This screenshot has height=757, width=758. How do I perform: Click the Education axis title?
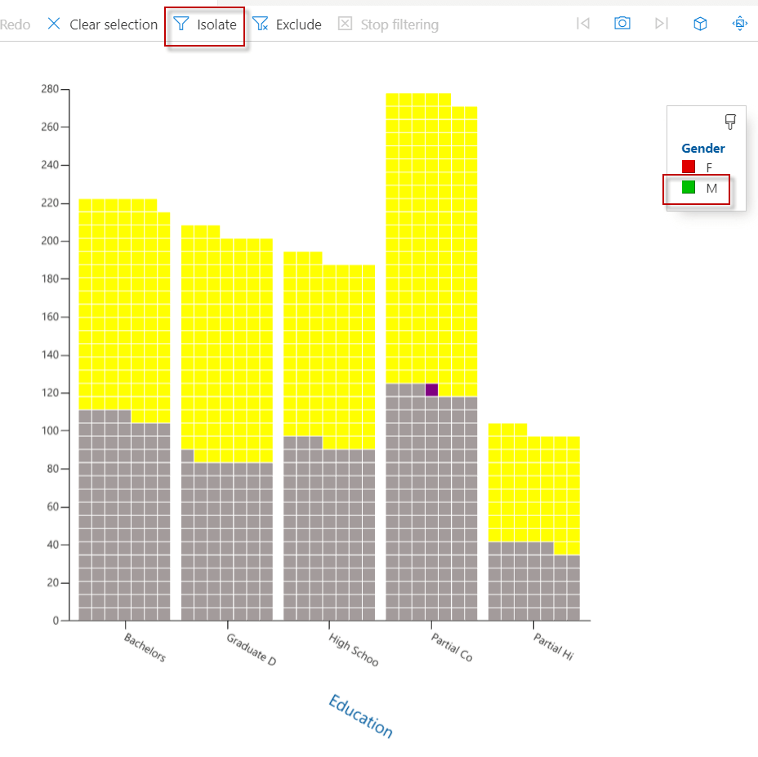[x=361, y=716]
